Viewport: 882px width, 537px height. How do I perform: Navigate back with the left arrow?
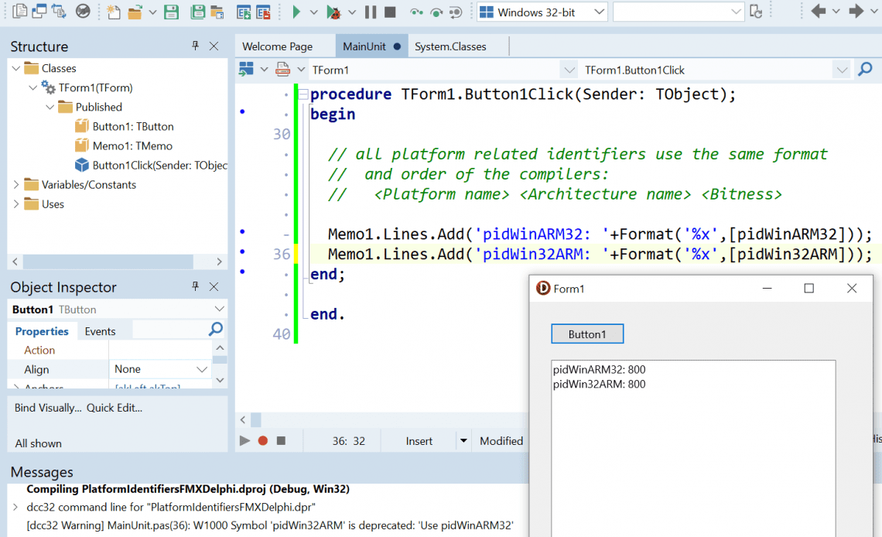(818, 12)
